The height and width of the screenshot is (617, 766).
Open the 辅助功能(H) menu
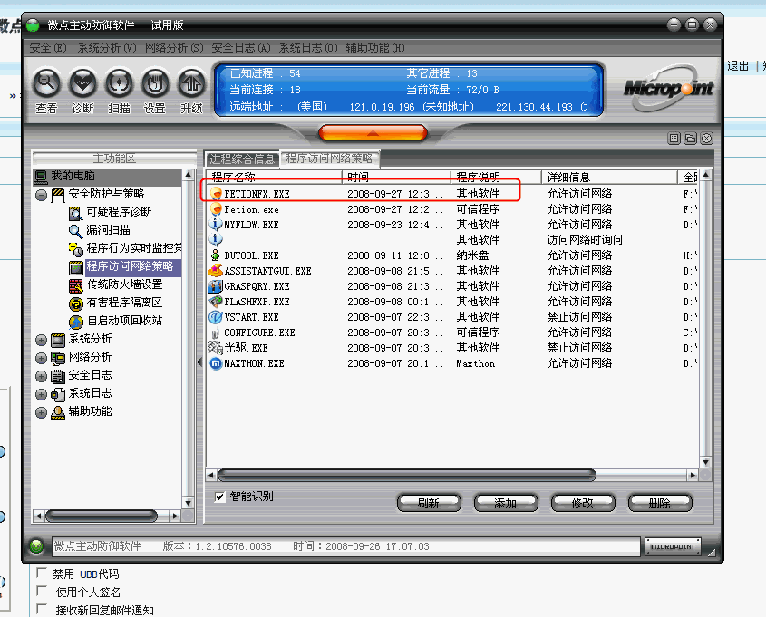click(x=375, y=48)
